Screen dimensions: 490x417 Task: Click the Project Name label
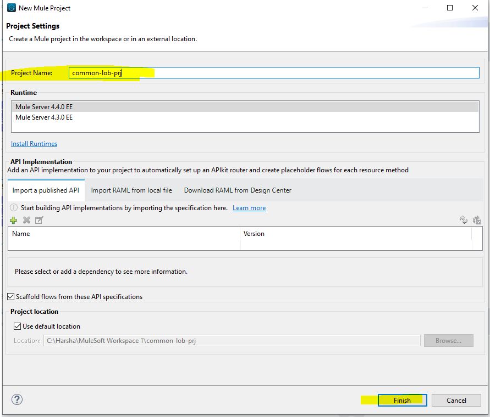pos(31,73)
